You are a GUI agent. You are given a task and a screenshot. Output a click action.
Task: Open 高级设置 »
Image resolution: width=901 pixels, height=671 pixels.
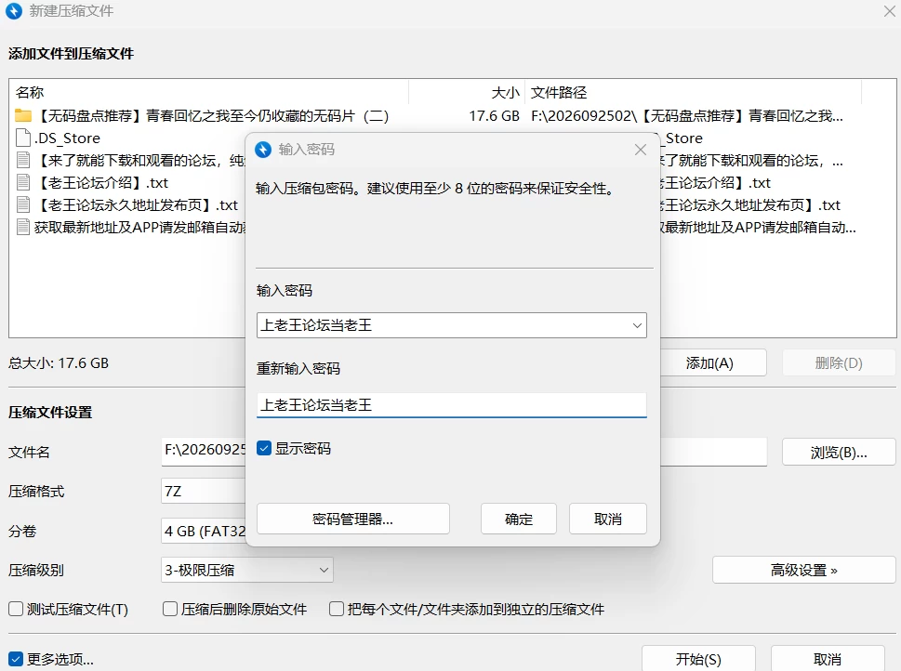pos(804,570)
